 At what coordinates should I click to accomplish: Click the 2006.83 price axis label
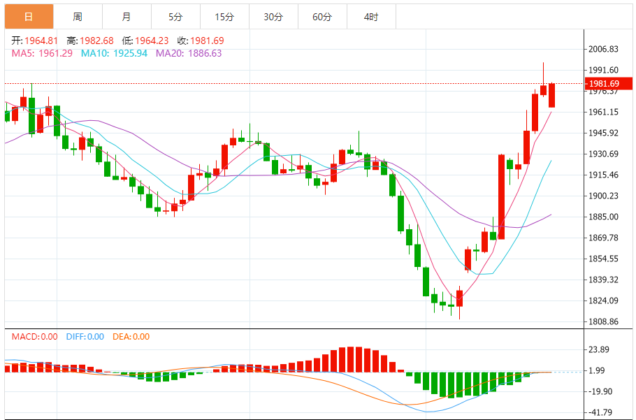tap(604, 49)
